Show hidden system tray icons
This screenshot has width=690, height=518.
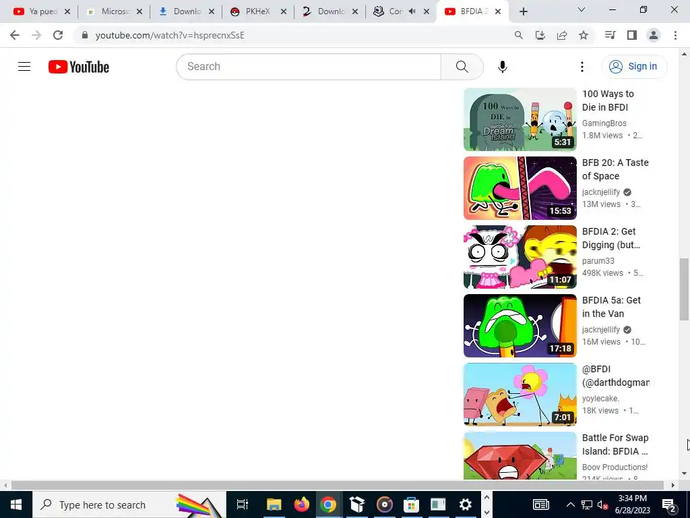[570, 505]
